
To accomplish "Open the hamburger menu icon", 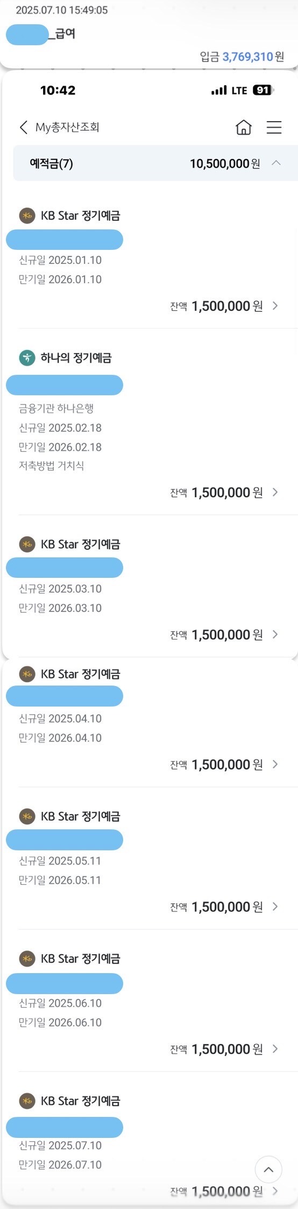I will [274, 127].
